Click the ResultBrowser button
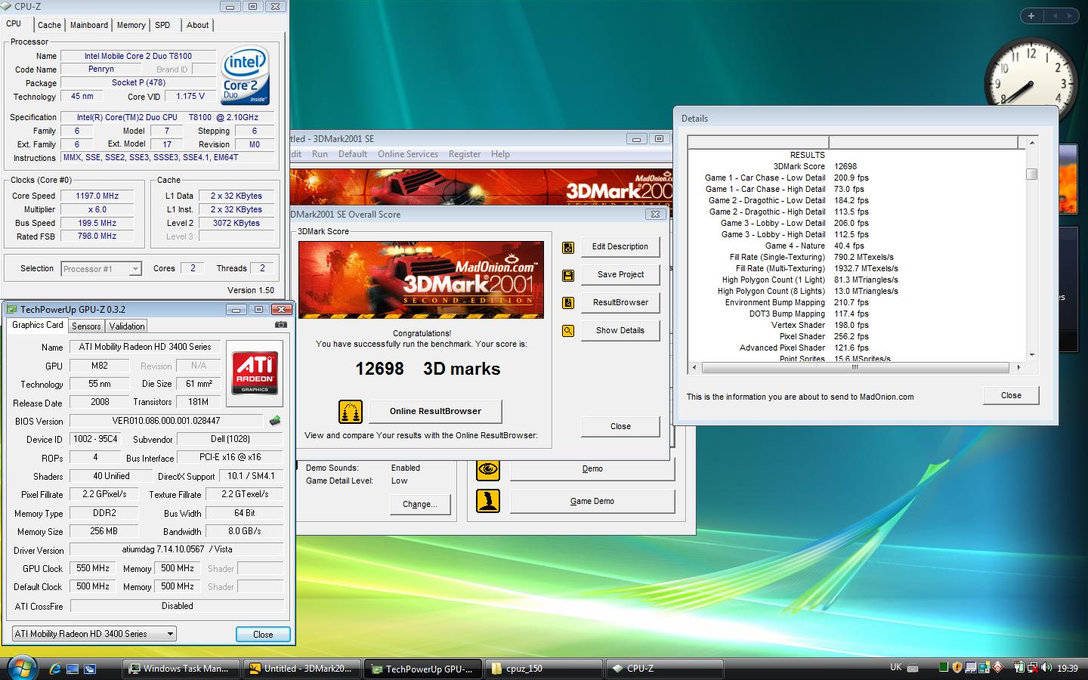 click(x=620, y=303)
